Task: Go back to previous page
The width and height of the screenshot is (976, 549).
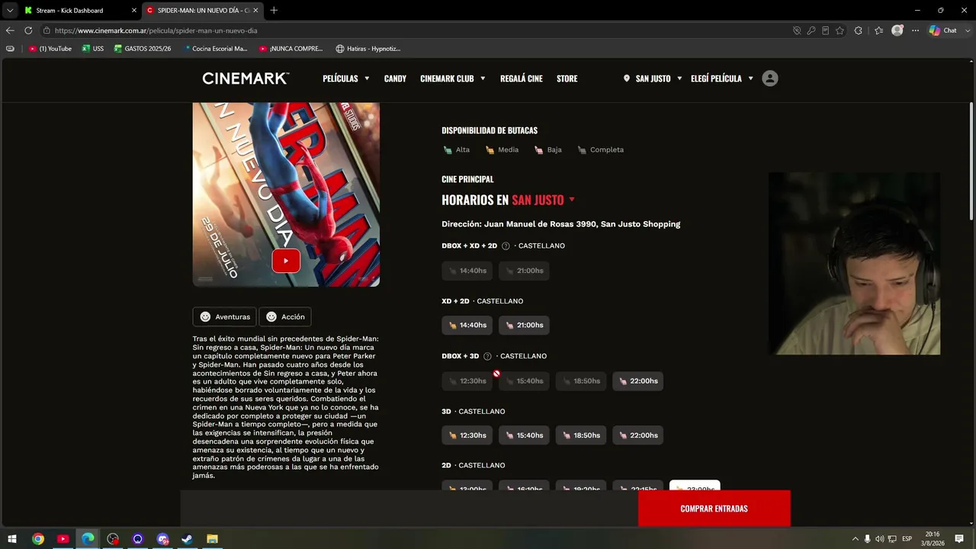Action: [x=10, y=30]
